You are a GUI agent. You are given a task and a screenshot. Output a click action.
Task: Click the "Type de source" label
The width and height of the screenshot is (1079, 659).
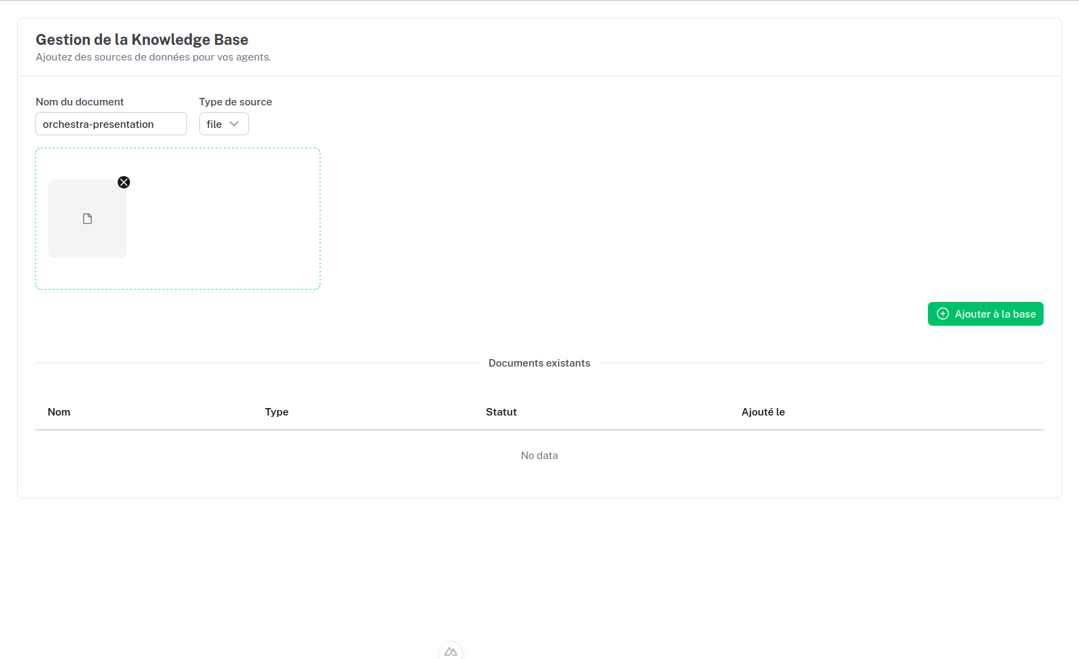pos(235,102)
